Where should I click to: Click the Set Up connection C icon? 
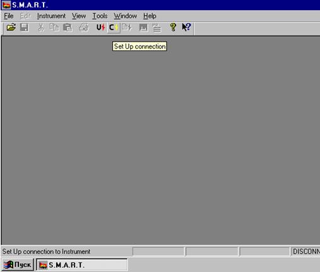(114, 27)
